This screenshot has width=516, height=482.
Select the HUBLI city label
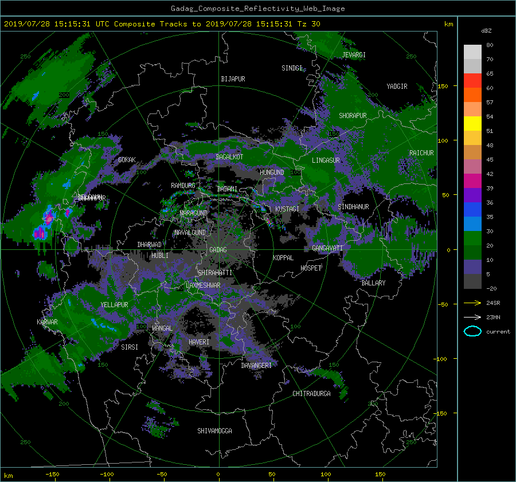click(x=160, y=255)
